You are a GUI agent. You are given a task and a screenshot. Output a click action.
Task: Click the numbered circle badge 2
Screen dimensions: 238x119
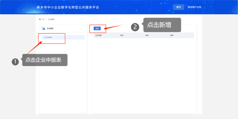135,27
